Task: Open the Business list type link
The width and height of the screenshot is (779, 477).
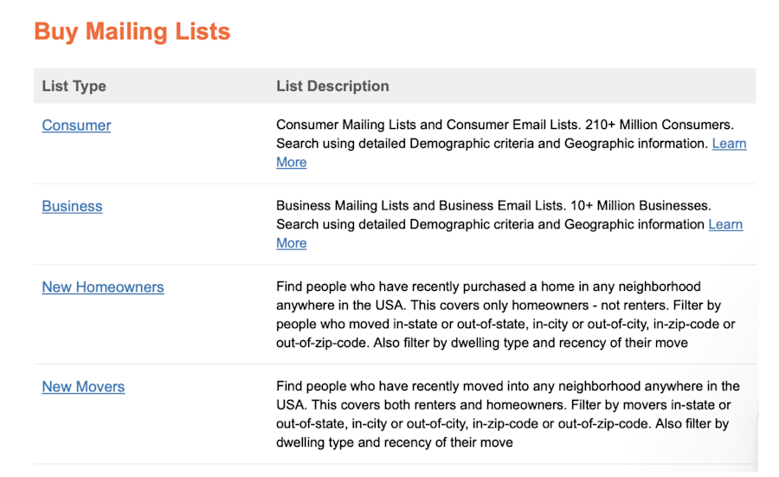Action: (72, 206)
